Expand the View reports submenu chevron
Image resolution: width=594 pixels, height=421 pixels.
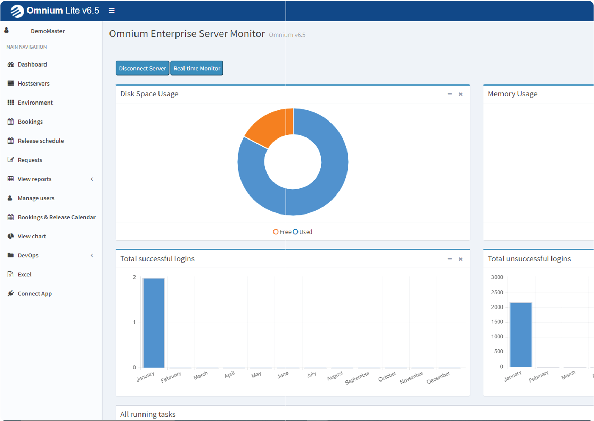[92, 179]
